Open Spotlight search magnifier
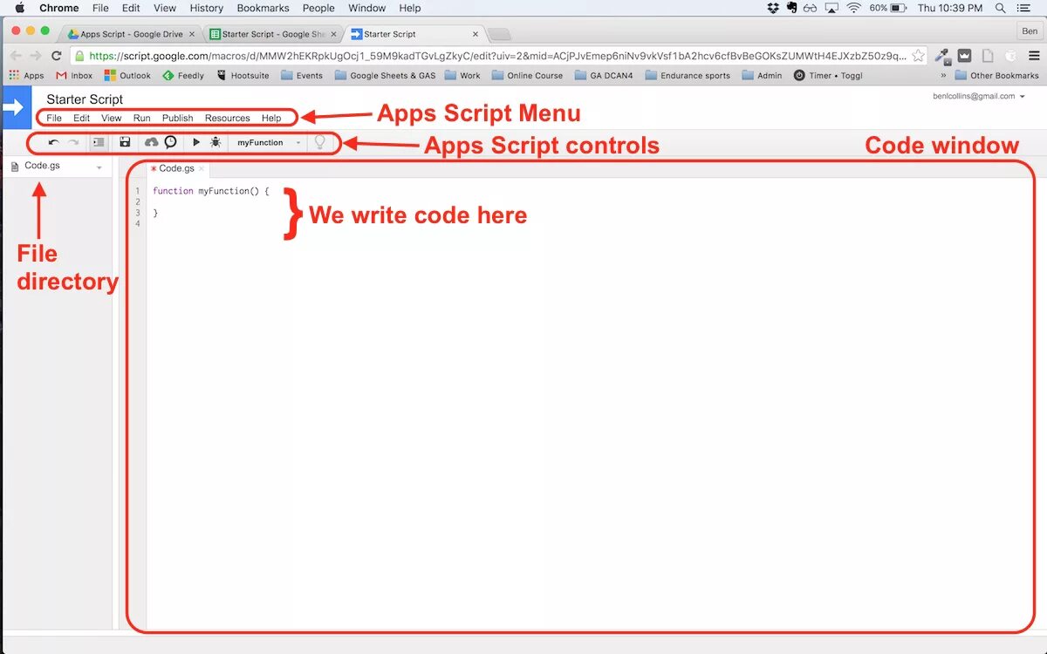Viewport: 1047px width, 654px height. pyautogui.click(x=1000, y=8)
